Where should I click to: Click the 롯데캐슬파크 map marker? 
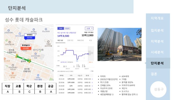26,47
